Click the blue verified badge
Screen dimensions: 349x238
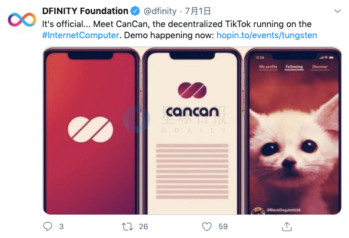[135, 11]
